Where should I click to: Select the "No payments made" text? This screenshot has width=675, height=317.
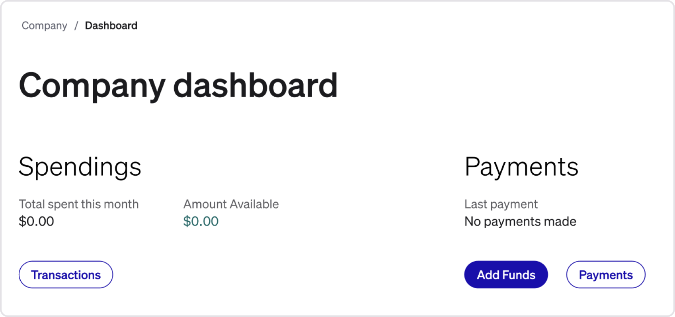(520, 221)
